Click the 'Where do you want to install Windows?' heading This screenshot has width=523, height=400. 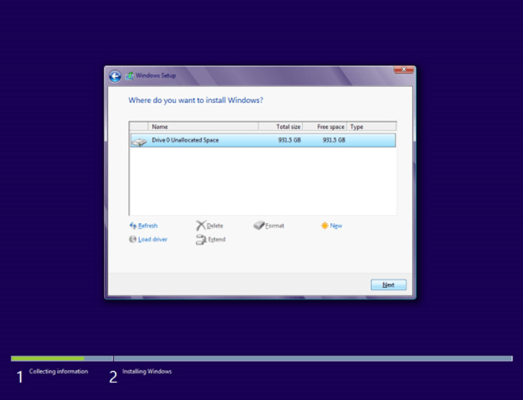[x=196, y=101]
